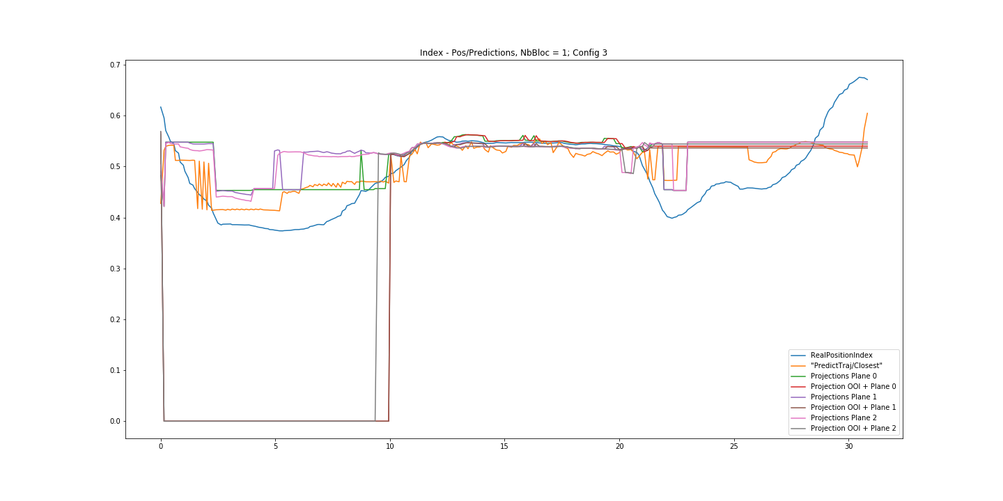The image size is (1003, 501).
Task: Click the plot title text
Action: (513, 53)
